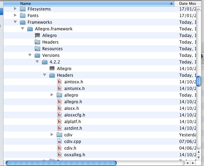Select the cdiv.h file name
This screenshot has height=166, width=204.
pos(70,148)
